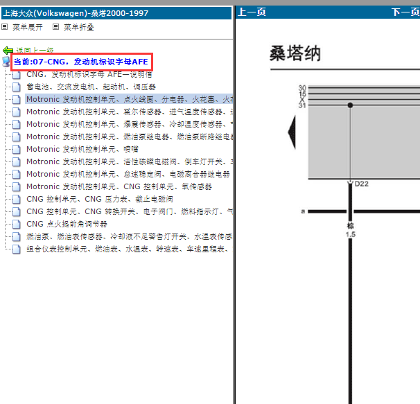This screenshot has width=420, height=404.
Task: Open Motronic 发动机控制单元、喷嘴 entry
Action: pyautogui.click(x=82, y=149)
